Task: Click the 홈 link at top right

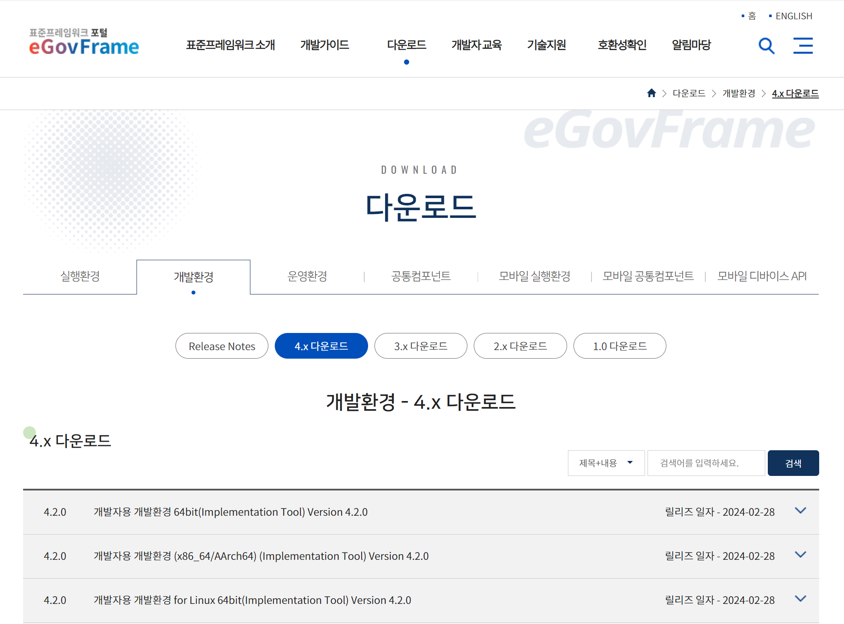Action: coord(752,16)
